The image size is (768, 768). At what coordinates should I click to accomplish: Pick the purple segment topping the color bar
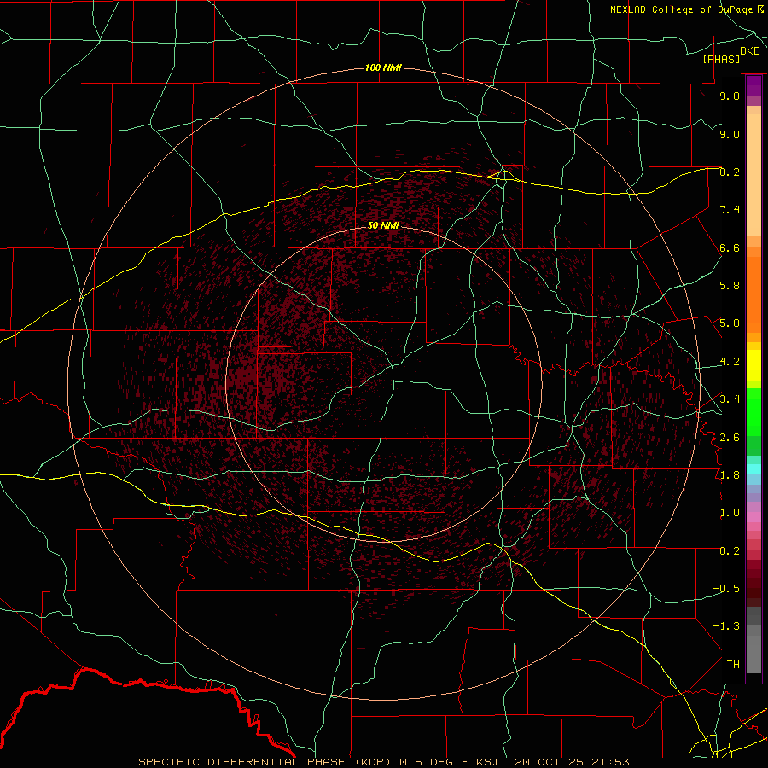click(753, 85)
